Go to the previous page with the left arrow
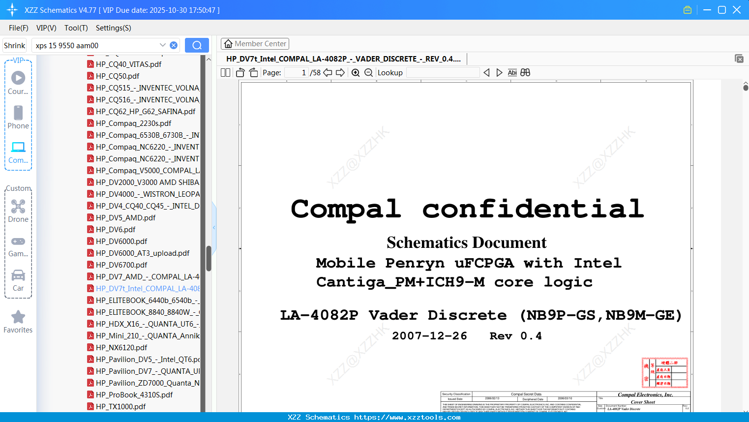This screenshot has width=749, height=422. pyautogui.click(x=328, y=73)
